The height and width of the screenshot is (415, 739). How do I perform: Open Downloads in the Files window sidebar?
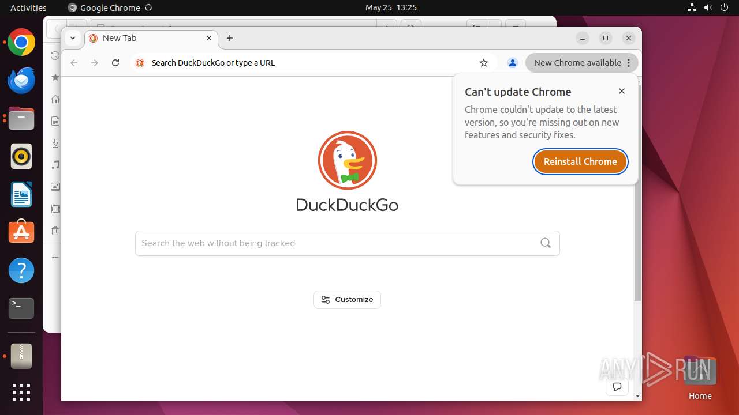[55, 143]
